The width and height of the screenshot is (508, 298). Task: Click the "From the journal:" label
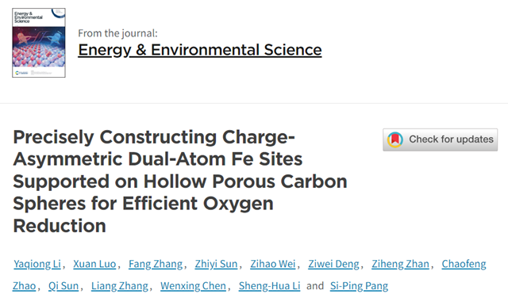click(117, 33)
